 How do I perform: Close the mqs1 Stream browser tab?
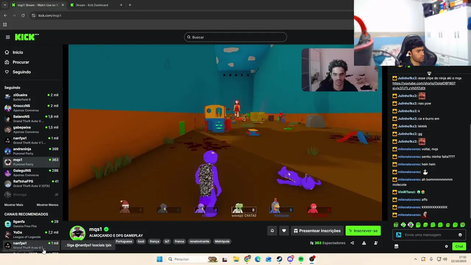point(63,5)
